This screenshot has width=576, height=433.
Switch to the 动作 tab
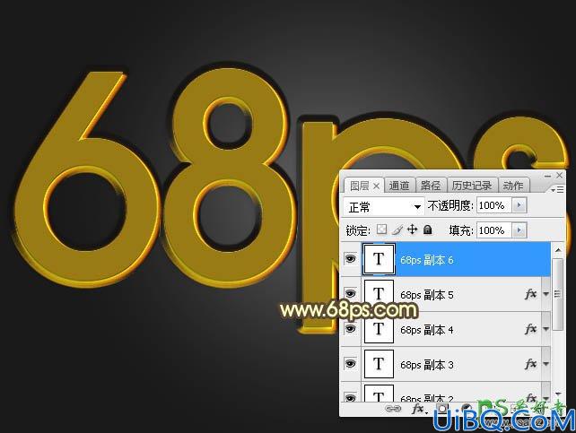513,186
